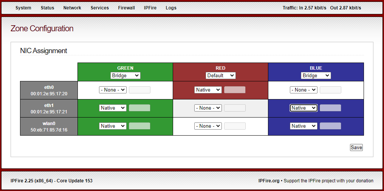Change wlan0 GREEN assignment dropdown
Viewport: 384px width, 191px height.
pos(113,126)
